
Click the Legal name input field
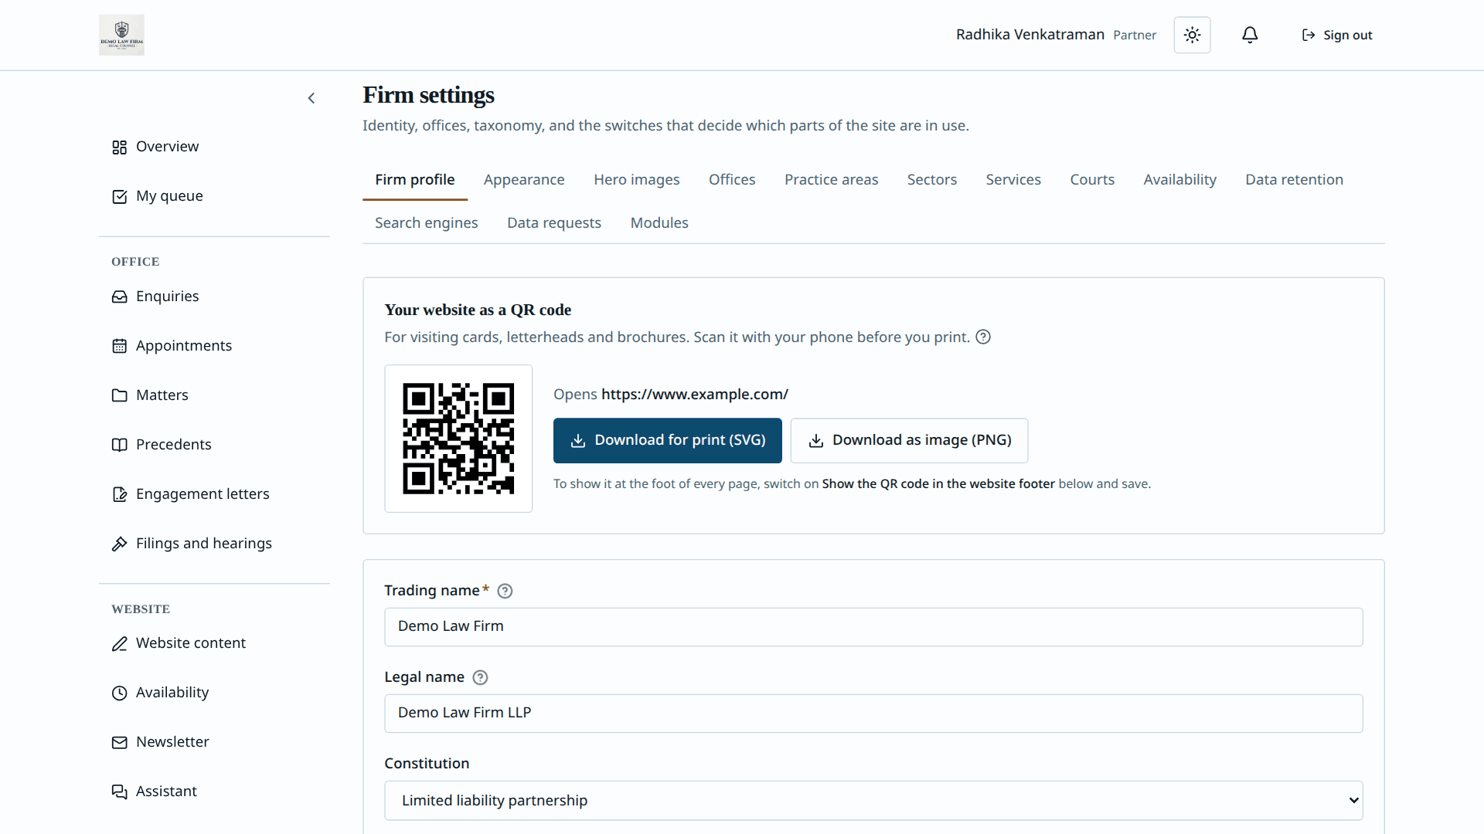873,714
